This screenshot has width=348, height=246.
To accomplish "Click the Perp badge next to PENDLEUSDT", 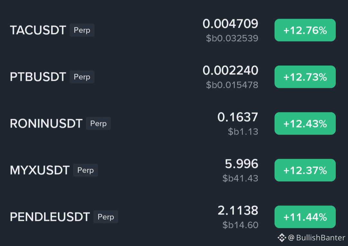I will point(106,217).
